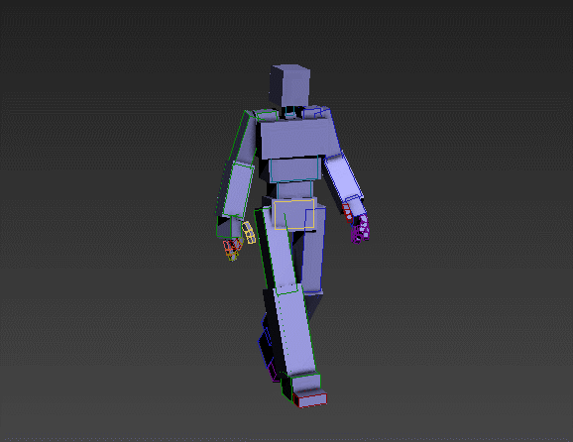This screenshot has width=573, height=442.
Task: Select the yellow wireframe finger
Action: tap(249, 233)
